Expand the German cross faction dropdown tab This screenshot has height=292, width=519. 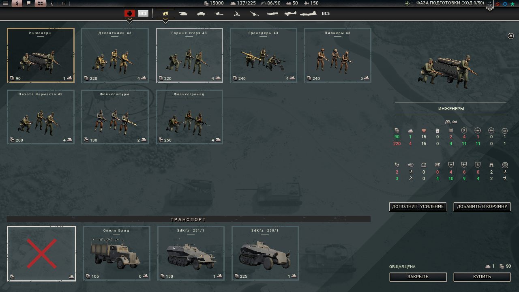click(490, 5)
